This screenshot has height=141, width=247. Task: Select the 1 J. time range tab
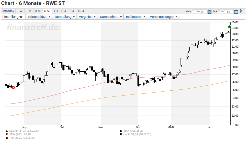point(56,11)
